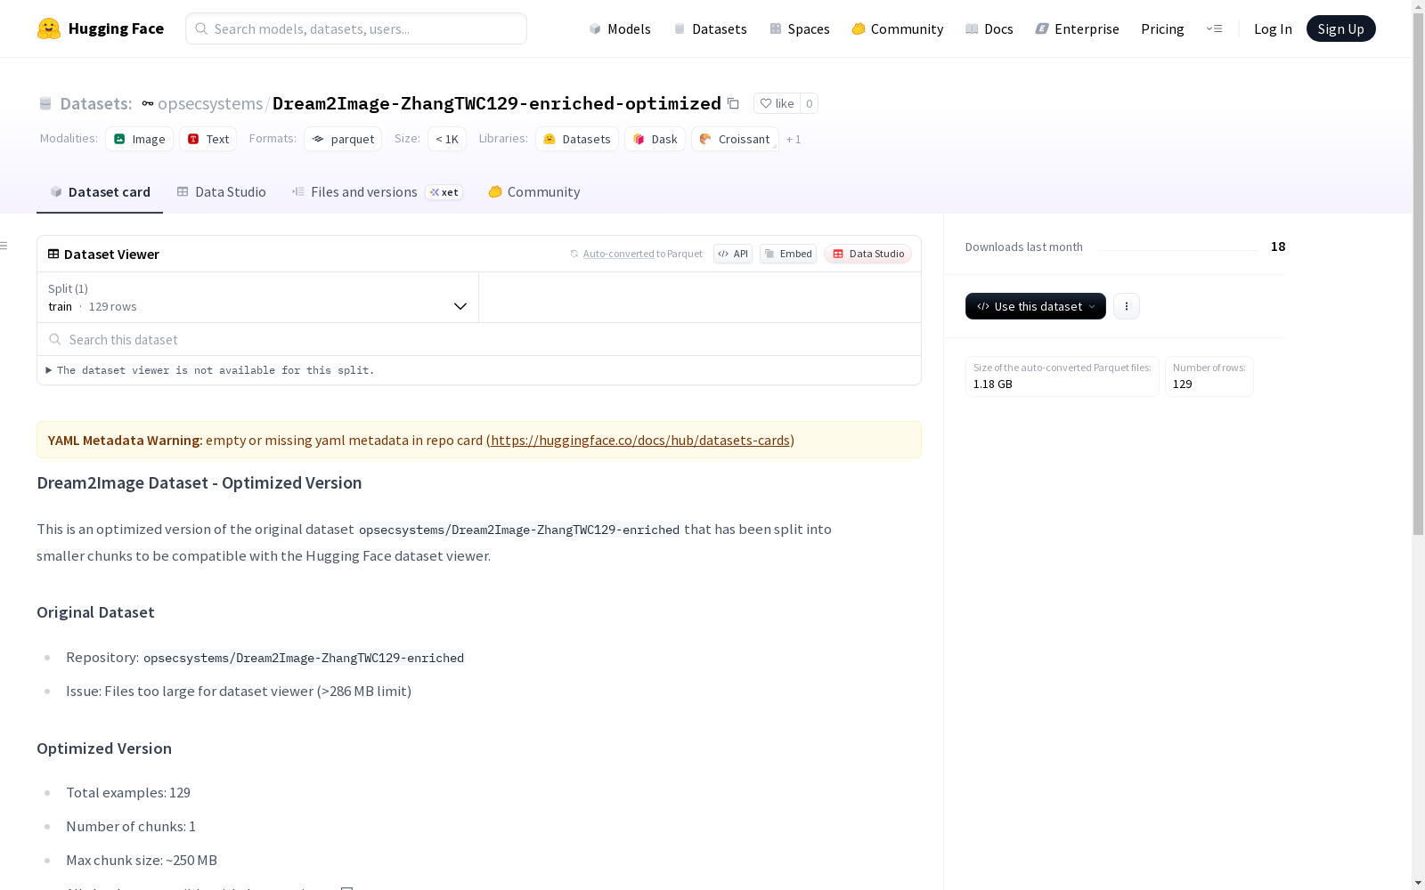Open the expanded navigation menu icon
Image resolution: width=1425 pixels, height=890 pixels.
click(1214, 28)
